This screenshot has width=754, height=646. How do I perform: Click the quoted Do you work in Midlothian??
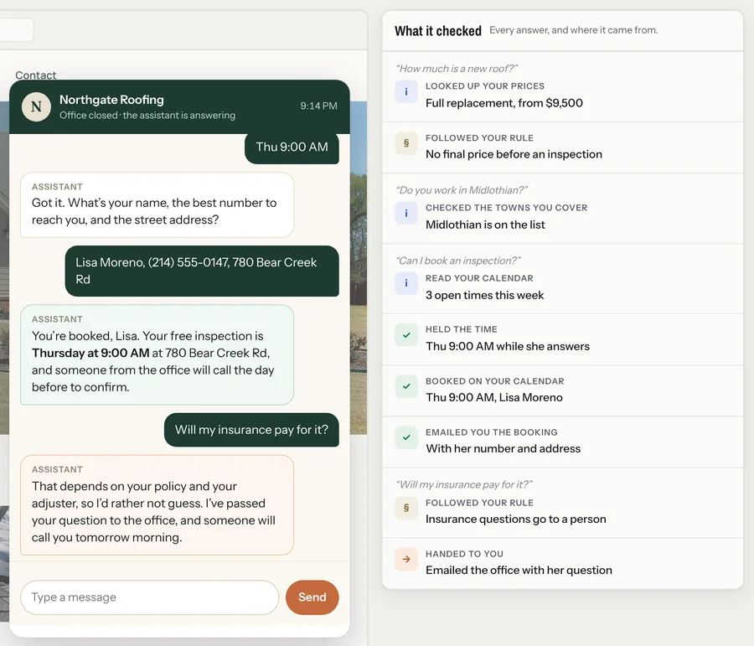point(462,190)
